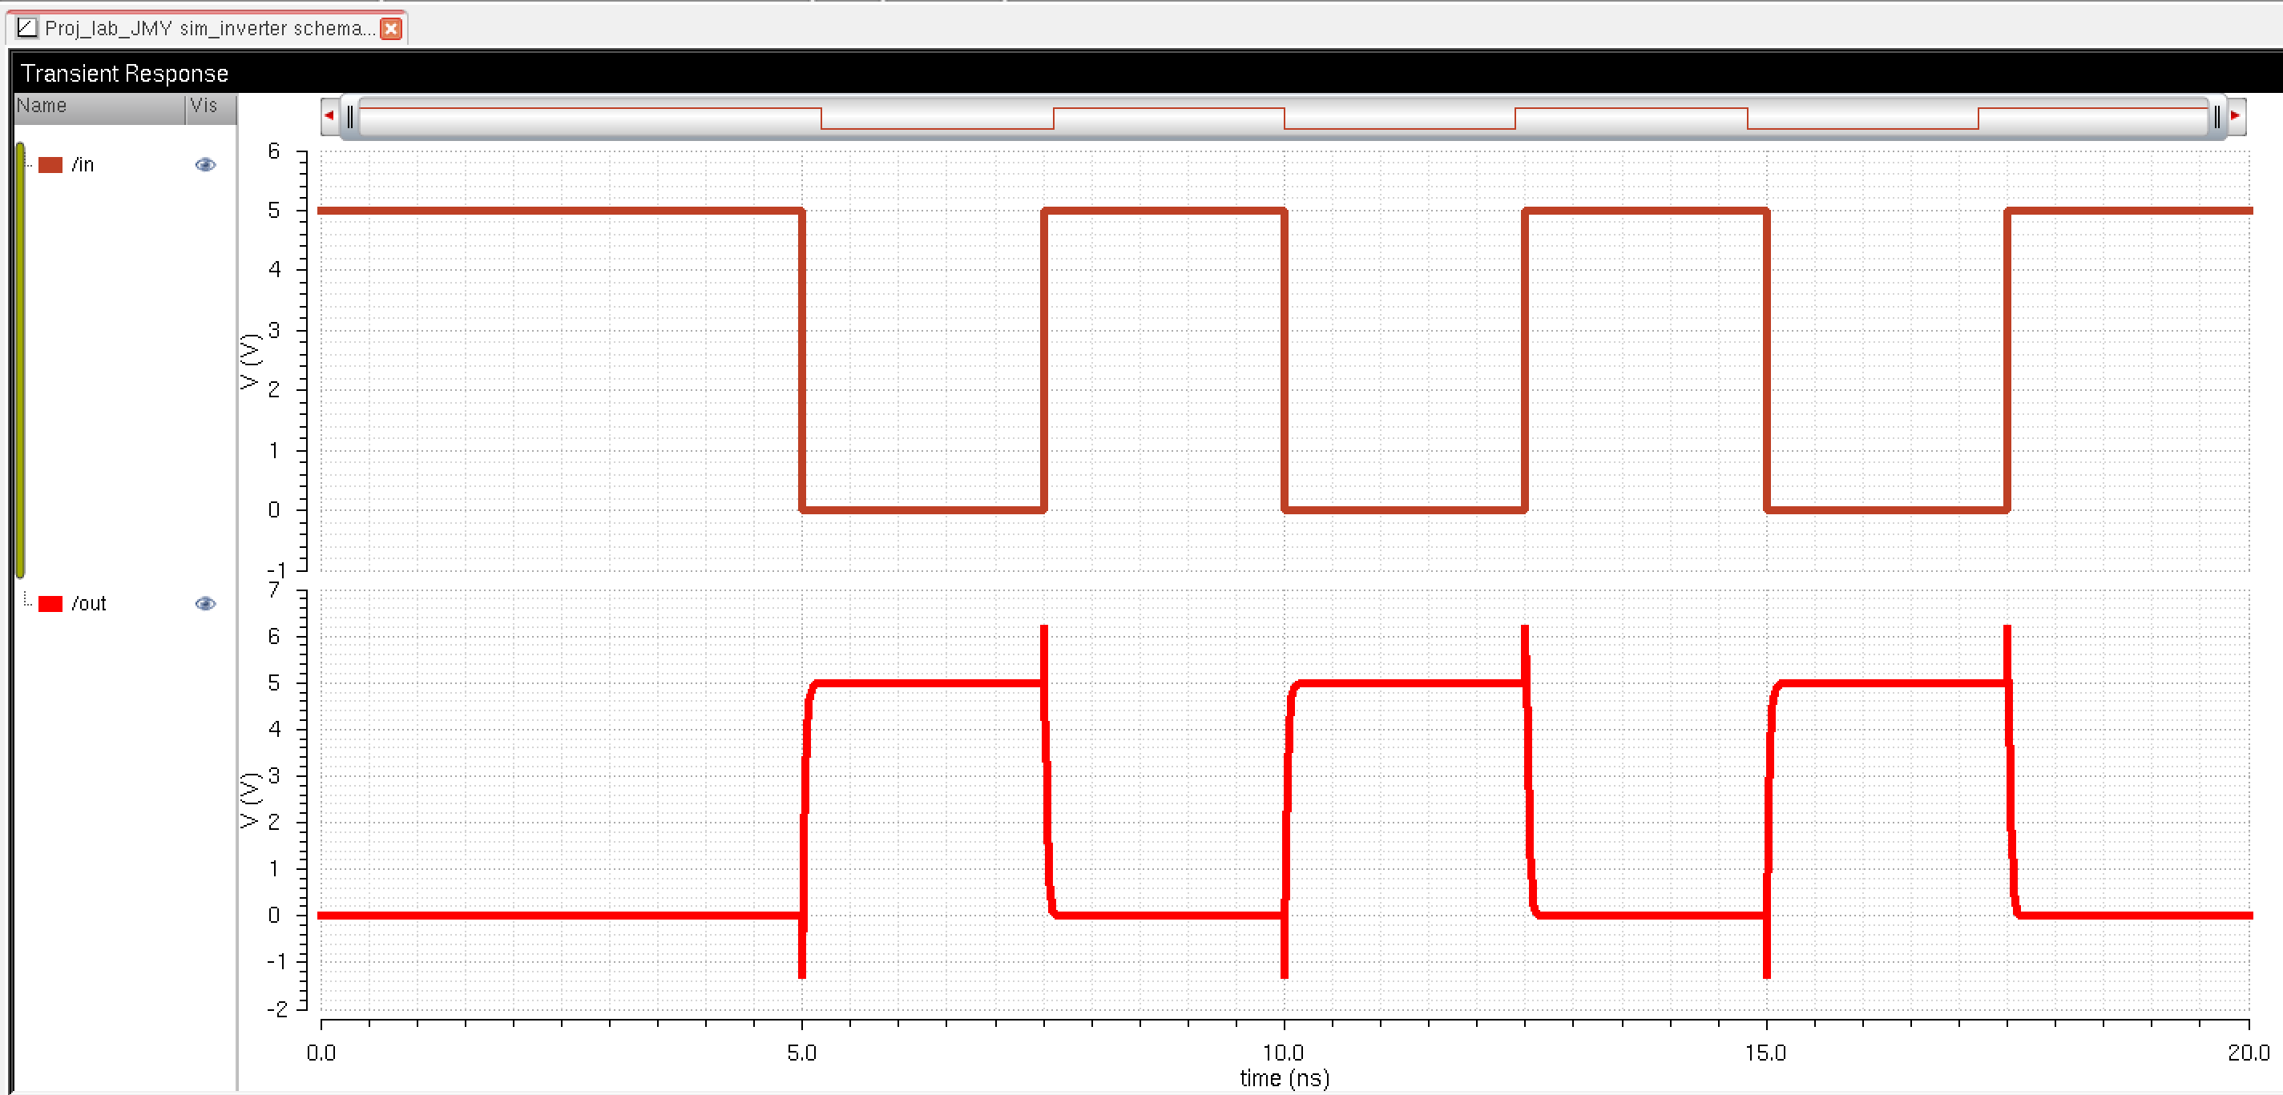Click the right zoom handle on overview slider
The height and width of the screenshot is (1095, 2283).
point(2216,116)
